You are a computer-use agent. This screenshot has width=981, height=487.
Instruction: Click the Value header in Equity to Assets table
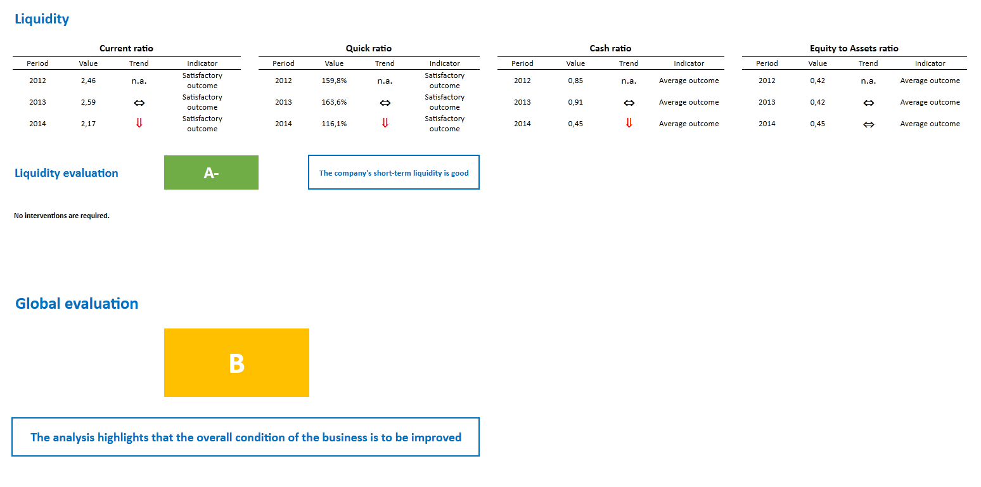[x=817, y=63]
